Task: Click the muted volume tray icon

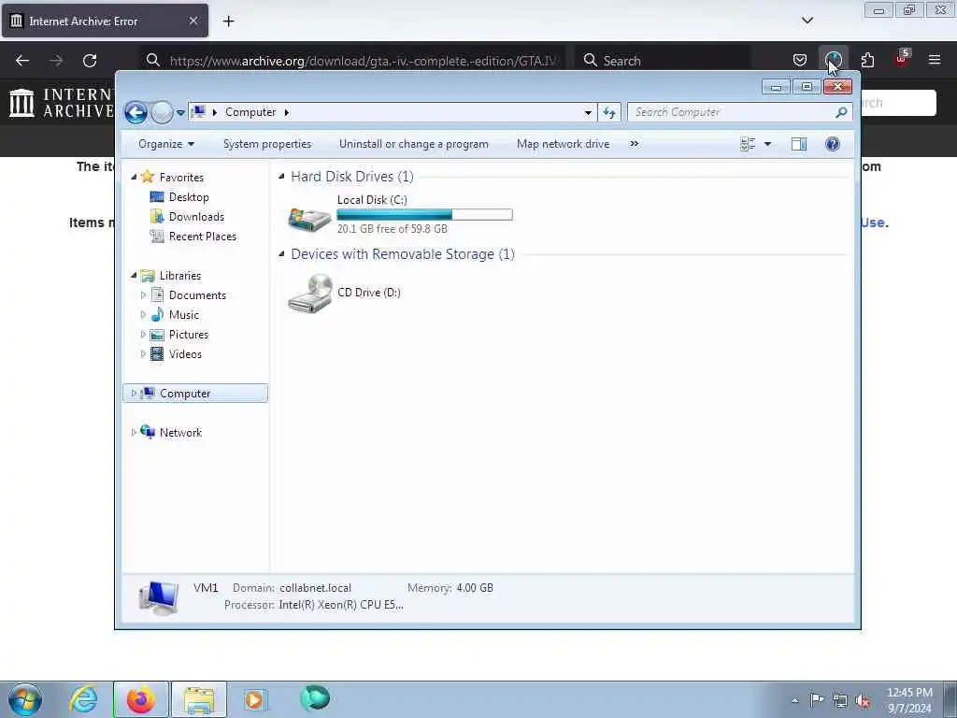Action: click(863, 701)
